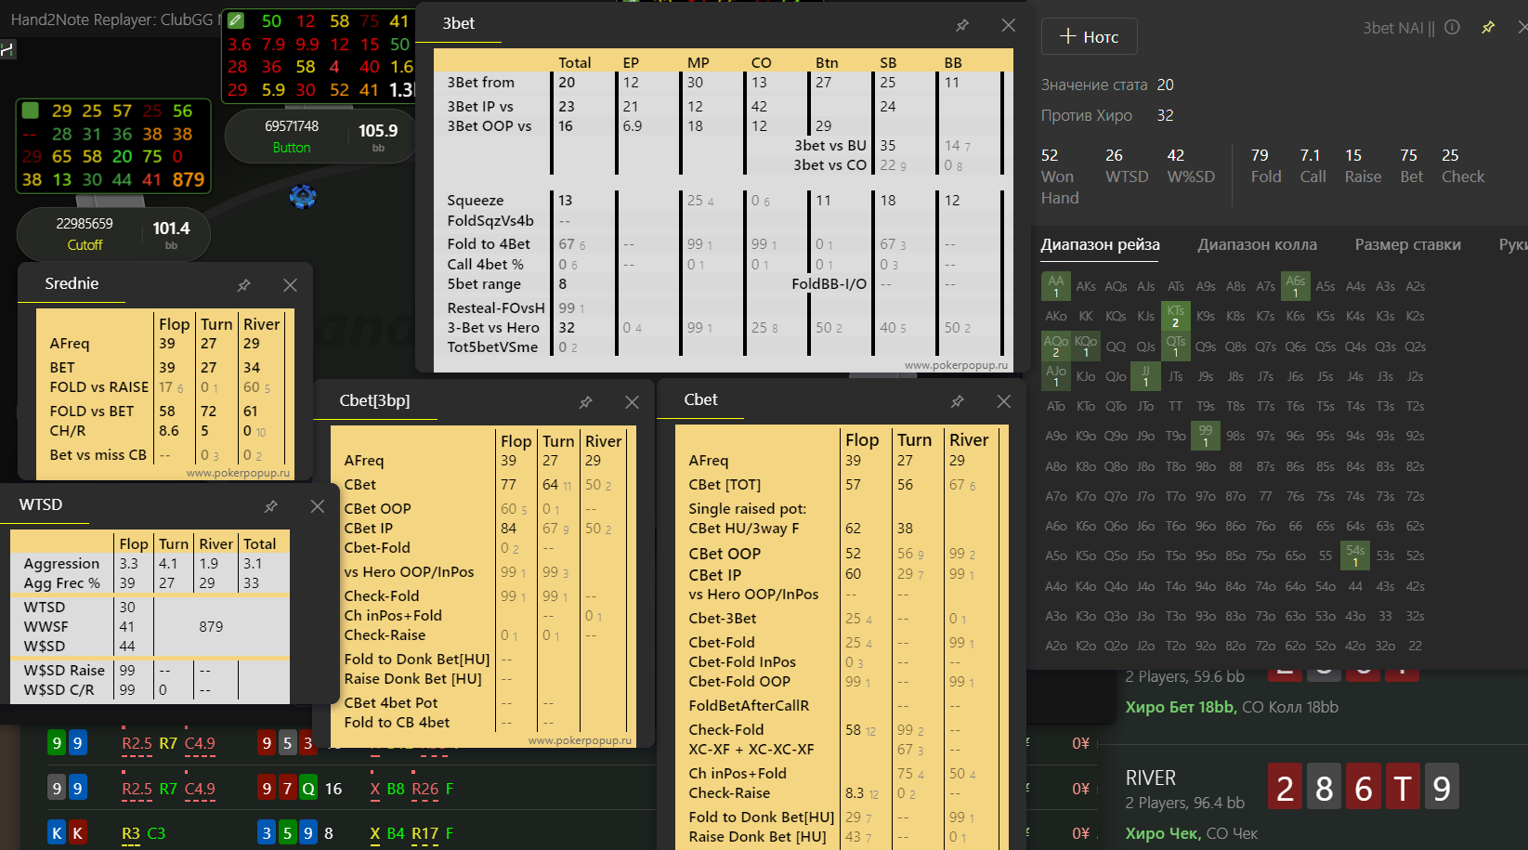The width and height of the screenshot is (1528, 850).
Task: Click 'Fold to Donk Bet[HU]' in Cbet[3bp] popup
Action: (x=417, y=660)
